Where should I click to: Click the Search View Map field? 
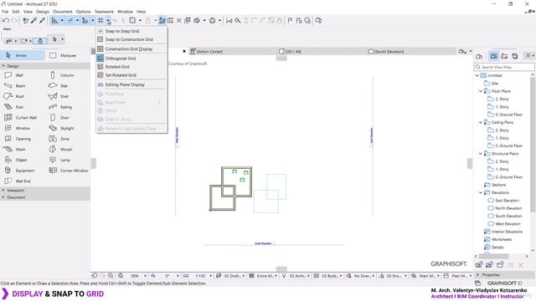coord(504,67)
